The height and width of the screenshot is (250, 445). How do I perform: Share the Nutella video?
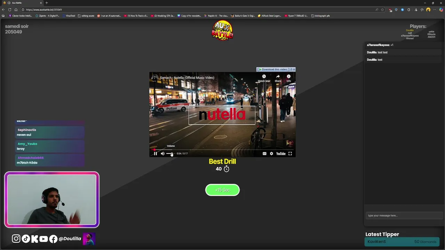pyautogui.click(x=278, y=78)
